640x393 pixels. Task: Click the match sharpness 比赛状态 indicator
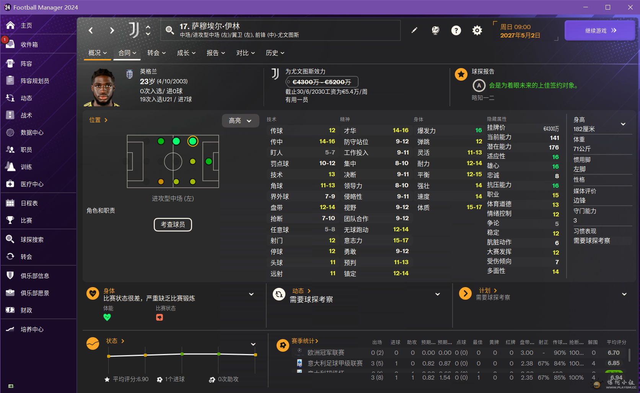[160, 317]
